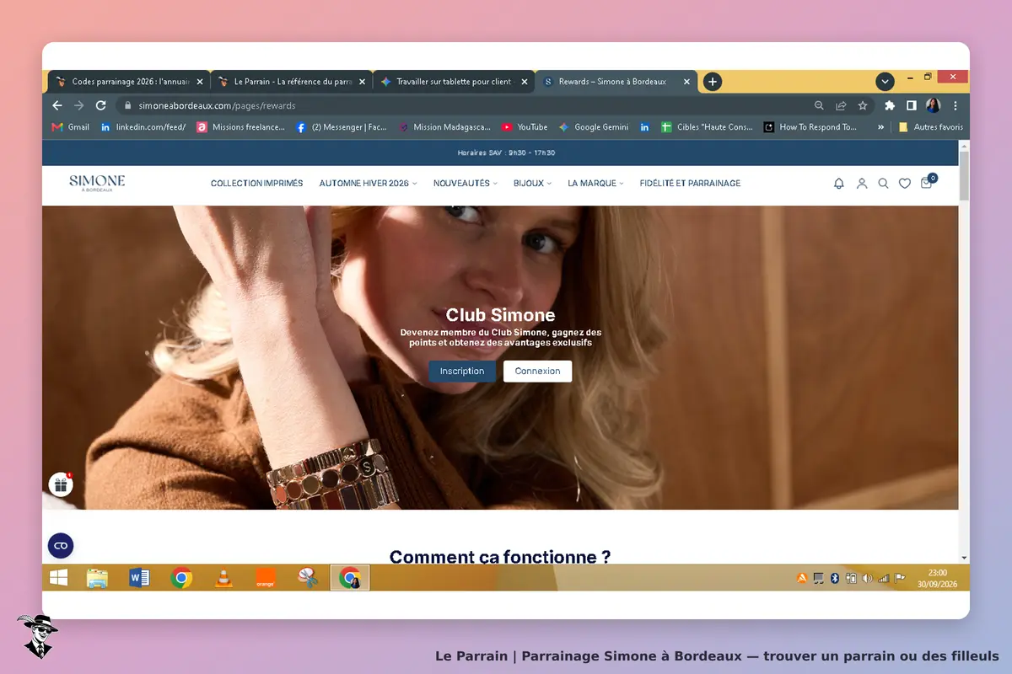Share this page via the share icon

[841, 105]
